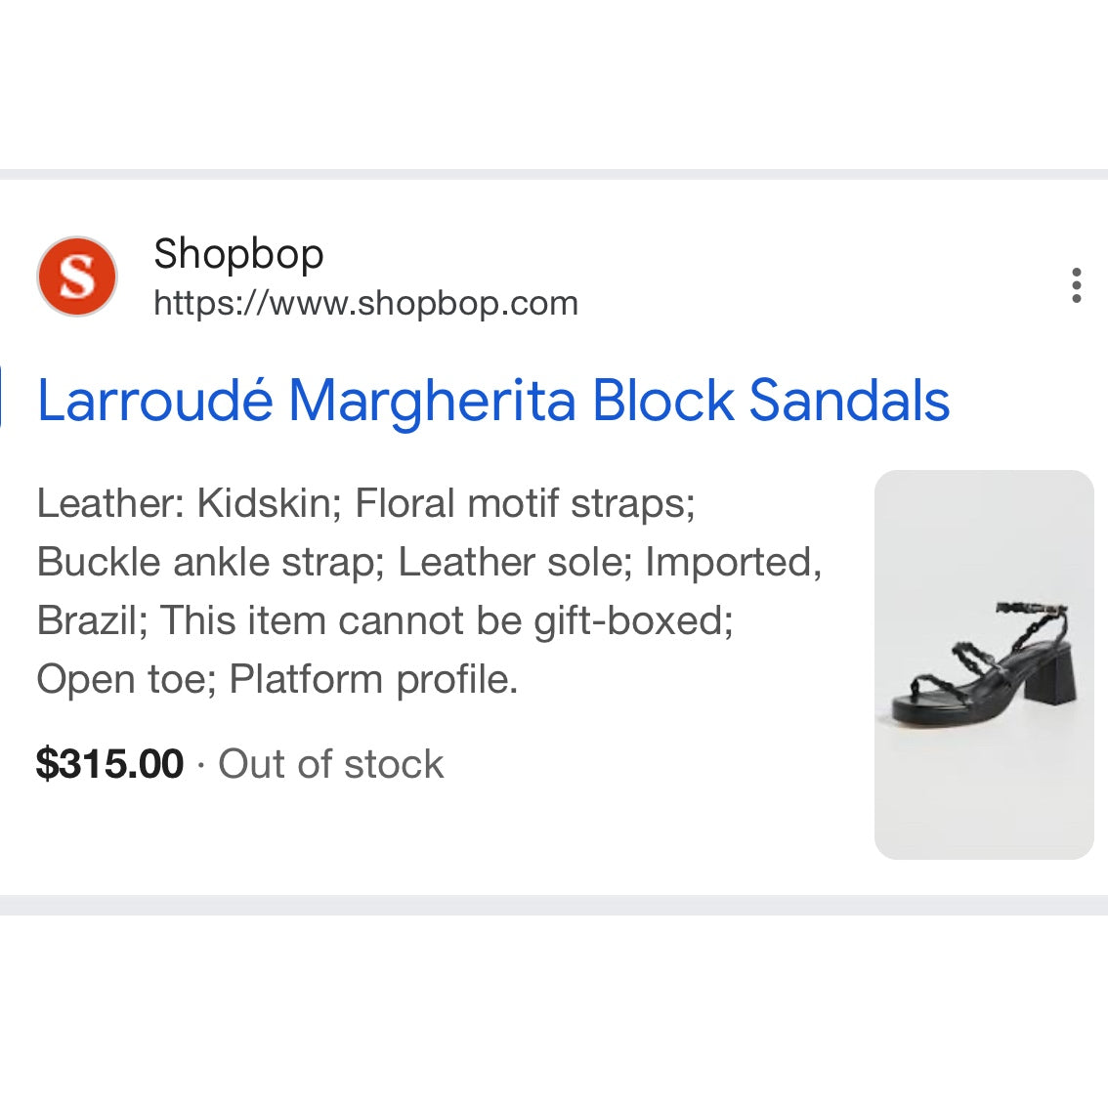Viewport: 1108px width, 1107px height.
Task: Click the "Buckle ankle strap; Leather sole" line
Action: [x=332, y=563]
